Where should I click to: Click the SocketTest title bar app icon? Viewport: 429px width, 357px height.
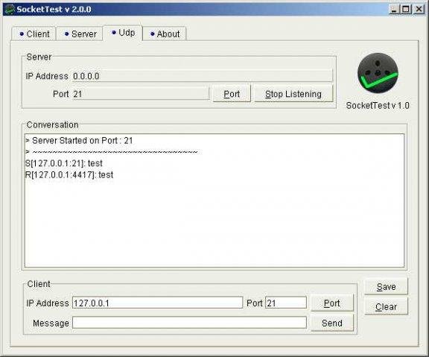(x=10, y=9)
